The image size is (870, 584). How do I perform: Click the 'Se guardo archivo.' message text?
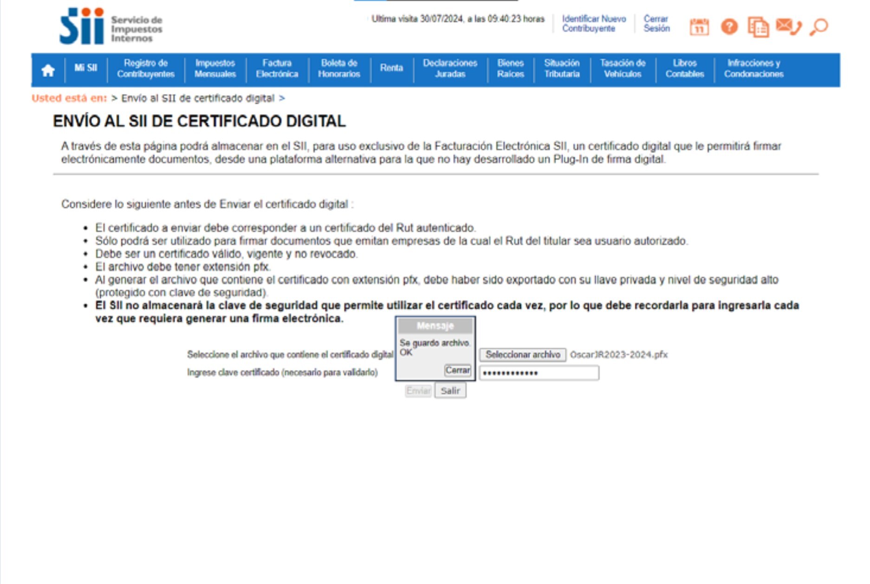pos(435,343)
